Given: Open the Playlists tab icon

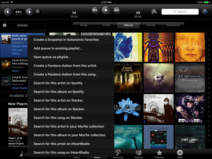Looking at the screenshot, I should 139,154.
